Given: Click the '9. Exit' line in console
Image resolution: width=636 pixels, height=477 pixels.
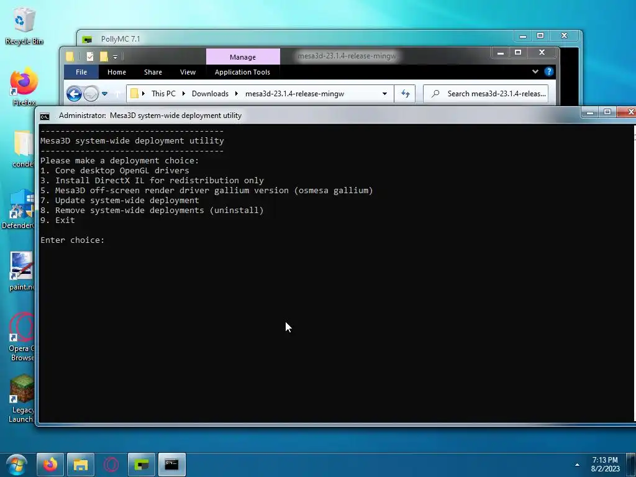Looking at the screenshot, I should [58, 220].
